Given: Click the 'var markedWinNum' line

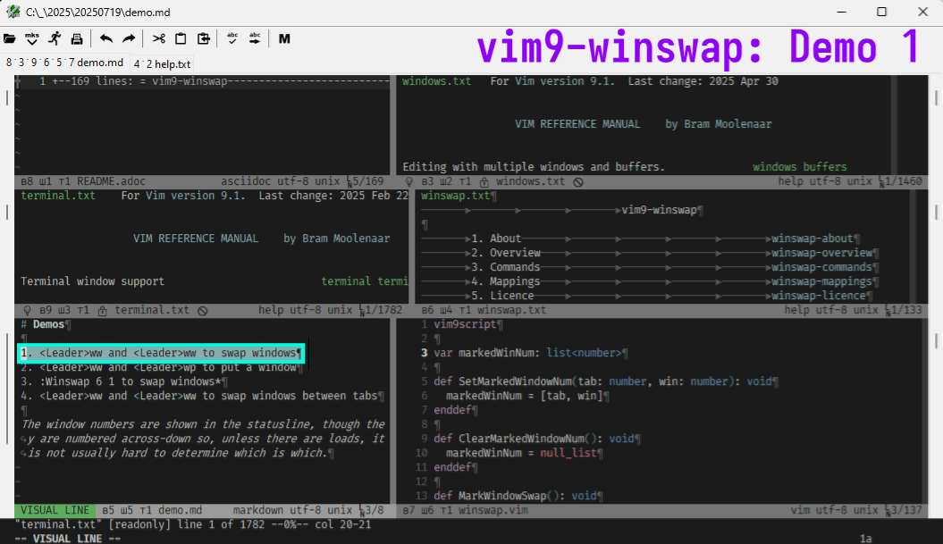Looking at the screenshot, I should (527, 354).
